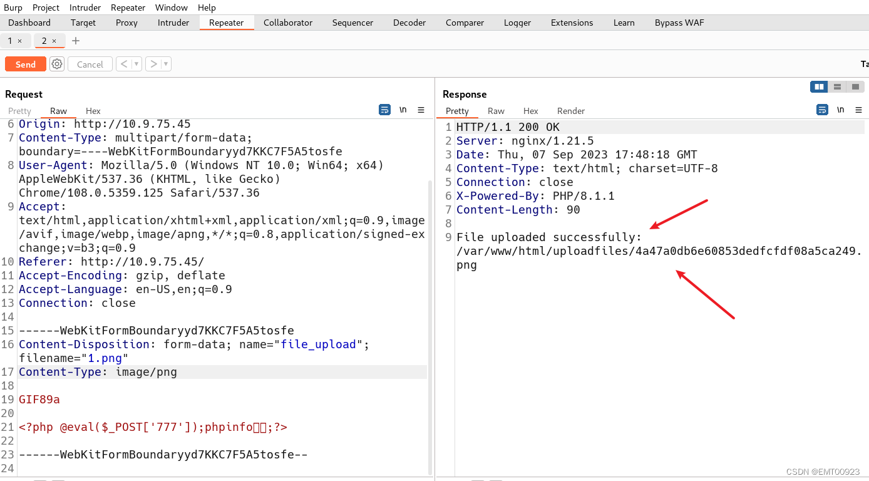869x481 pixels.
Task: Open the response pane options menu
Action: coord(859,110)
